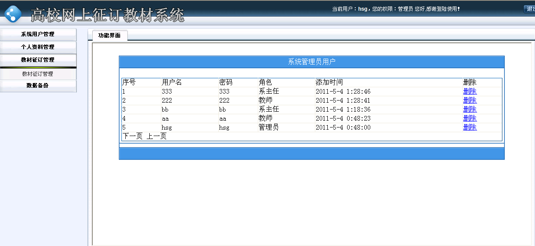The height and width of the screenshot is (246, 535).
Task: Click the 系统管理员用户 table title
Action: click(311, 62)
